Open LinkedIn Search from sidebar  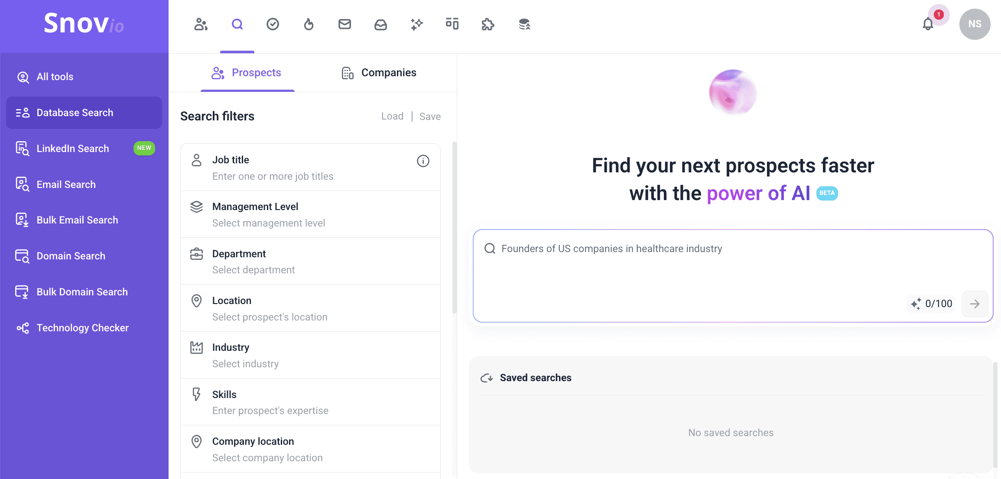click(x=72, y=149)
